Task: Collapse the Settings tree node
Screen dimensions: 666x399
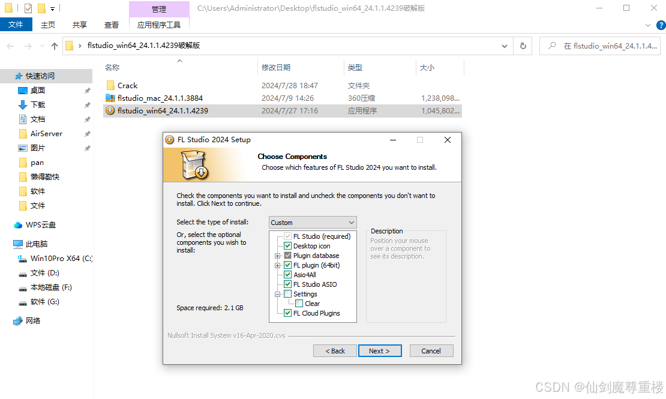Action: [x=277, y=294]
